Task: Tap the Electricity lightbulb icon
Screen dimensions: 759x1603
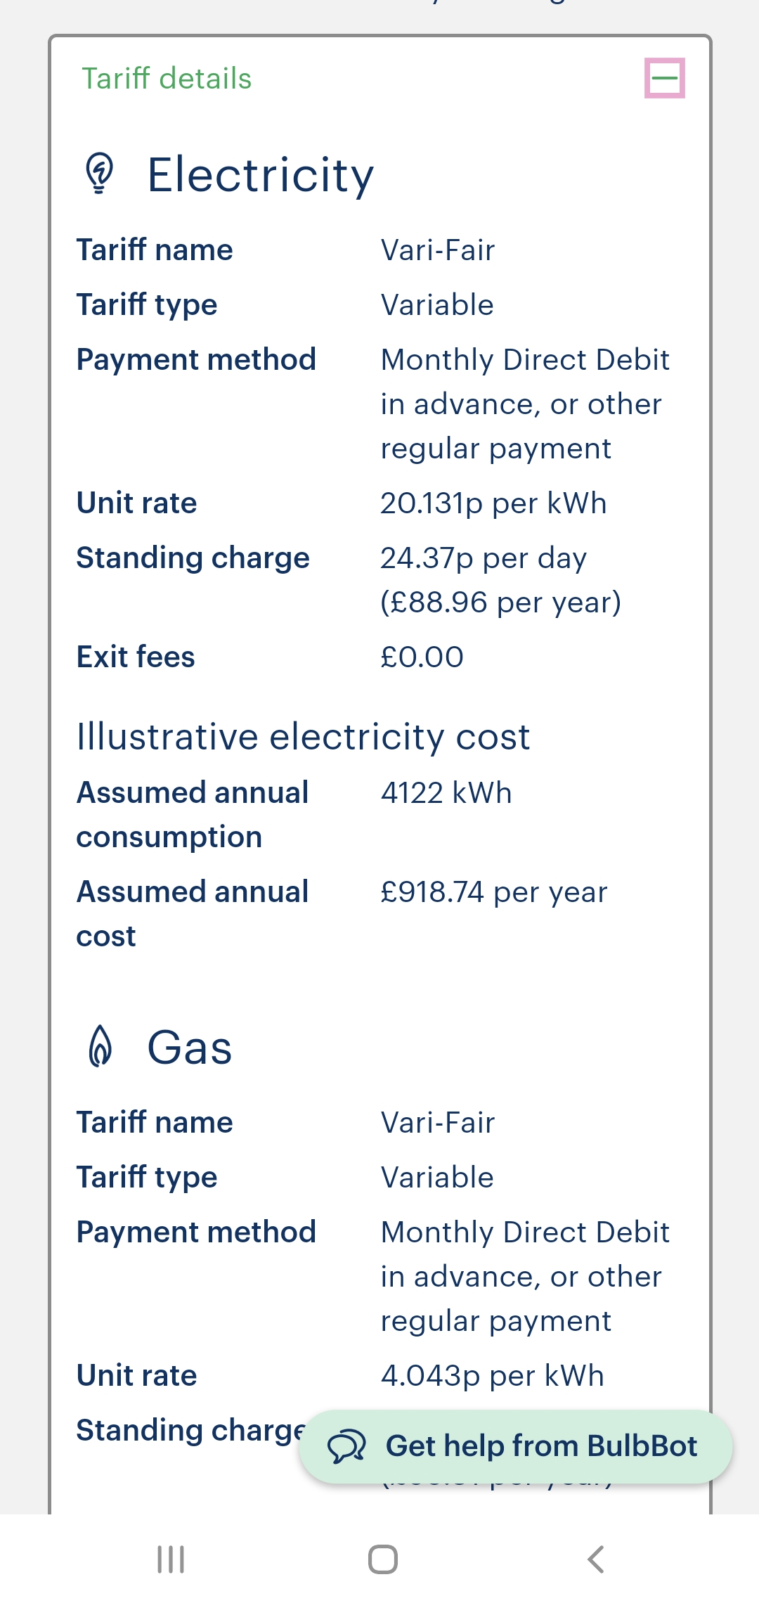Action: point(100,173)
